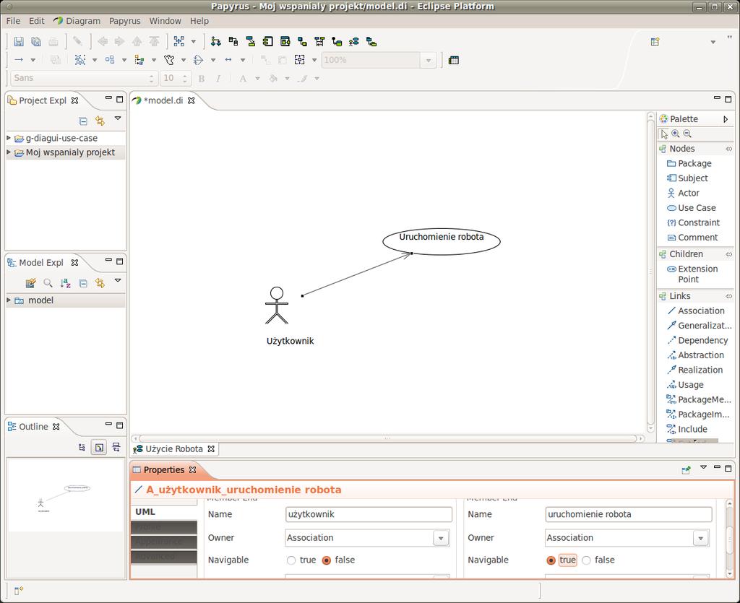The height and width of the screenshot is (603, 740).
Task: Open the File menu
Action: 13,21
